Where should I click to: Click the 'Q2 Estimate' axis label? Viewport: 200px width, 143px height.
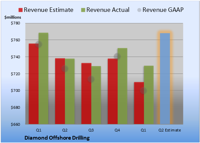point(170,130)
